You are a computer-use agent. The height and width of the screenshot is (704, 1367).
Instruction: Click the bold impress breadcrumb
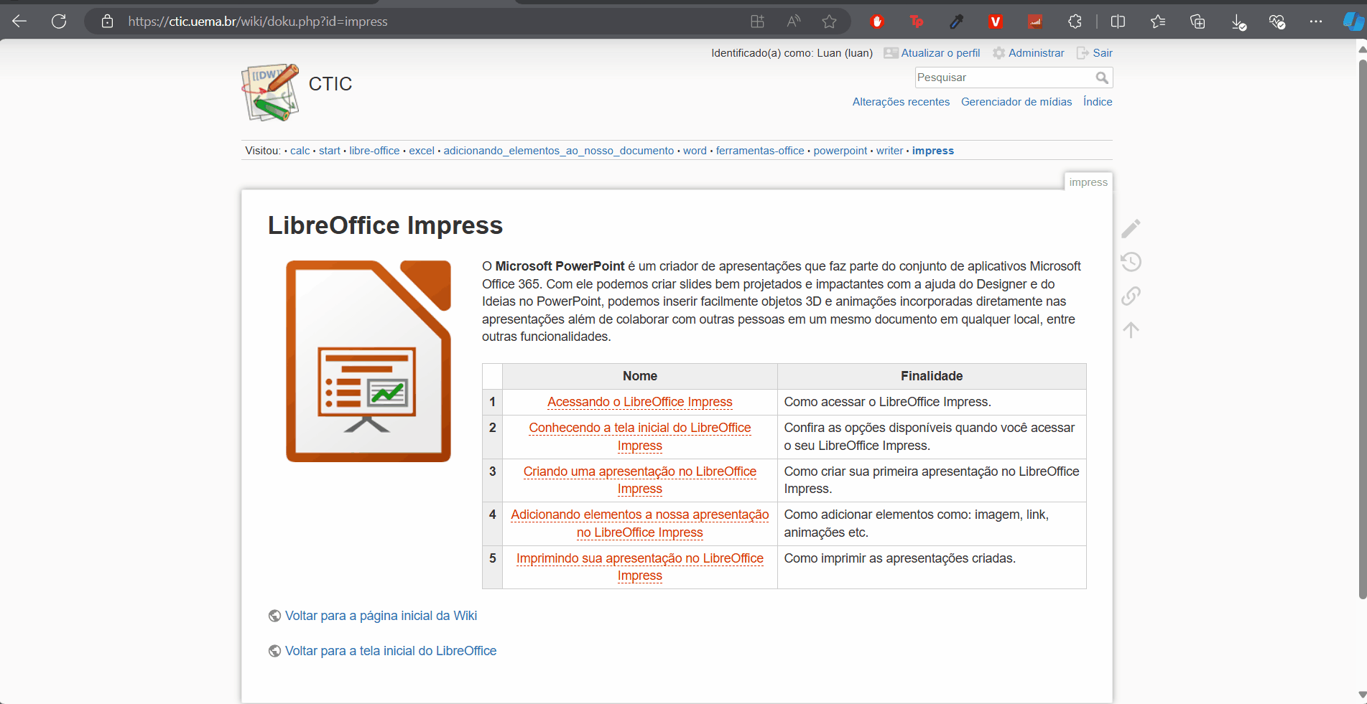point(933,151)
